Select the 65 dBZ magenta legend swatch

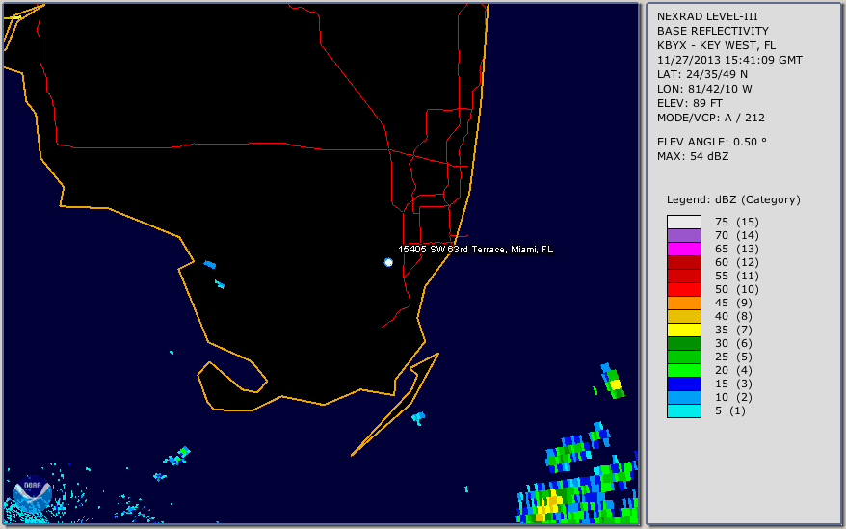[x=683, y=249]
